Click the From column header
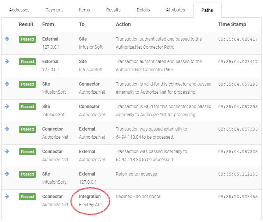Viewport: 263px width, 222px height. click(x=48, y=24)
